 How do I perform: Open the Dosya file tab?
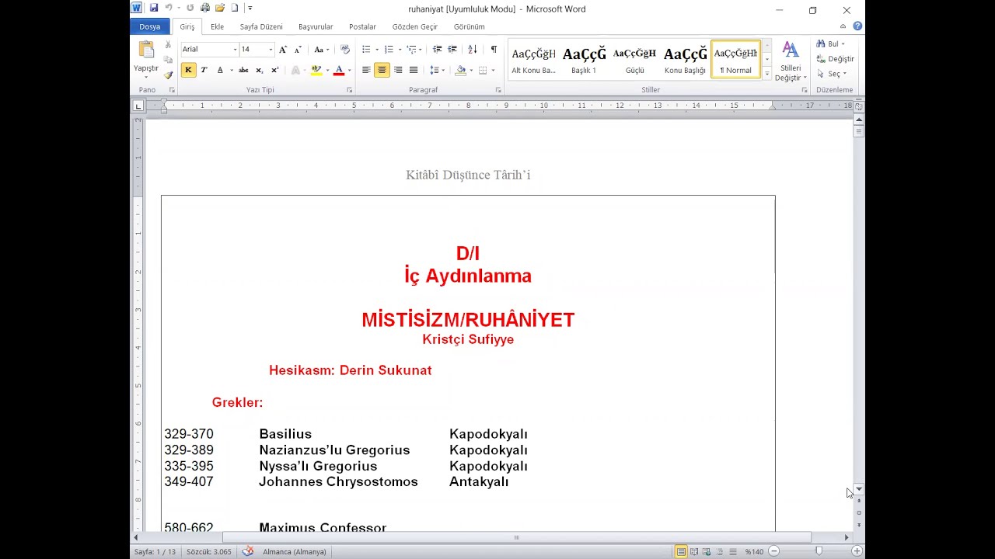[x=149, y=26]
